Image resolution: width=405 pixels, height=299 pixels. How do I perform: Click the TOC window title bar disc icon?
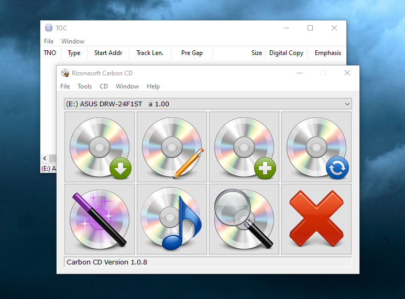pyautogui.click(x=49, y=28)
